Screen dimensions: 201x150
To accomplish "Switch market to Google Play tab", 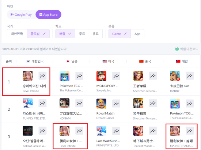I will pyautogui.click(x=21, y=15).
